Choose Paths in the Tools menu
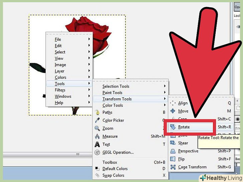Screen dimensions: 243x182 (130, 112)
